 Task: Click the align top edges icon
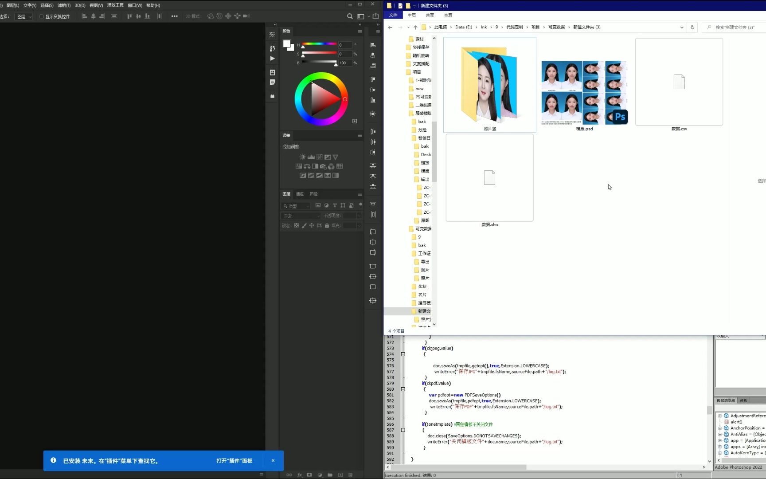coord(129,16)
